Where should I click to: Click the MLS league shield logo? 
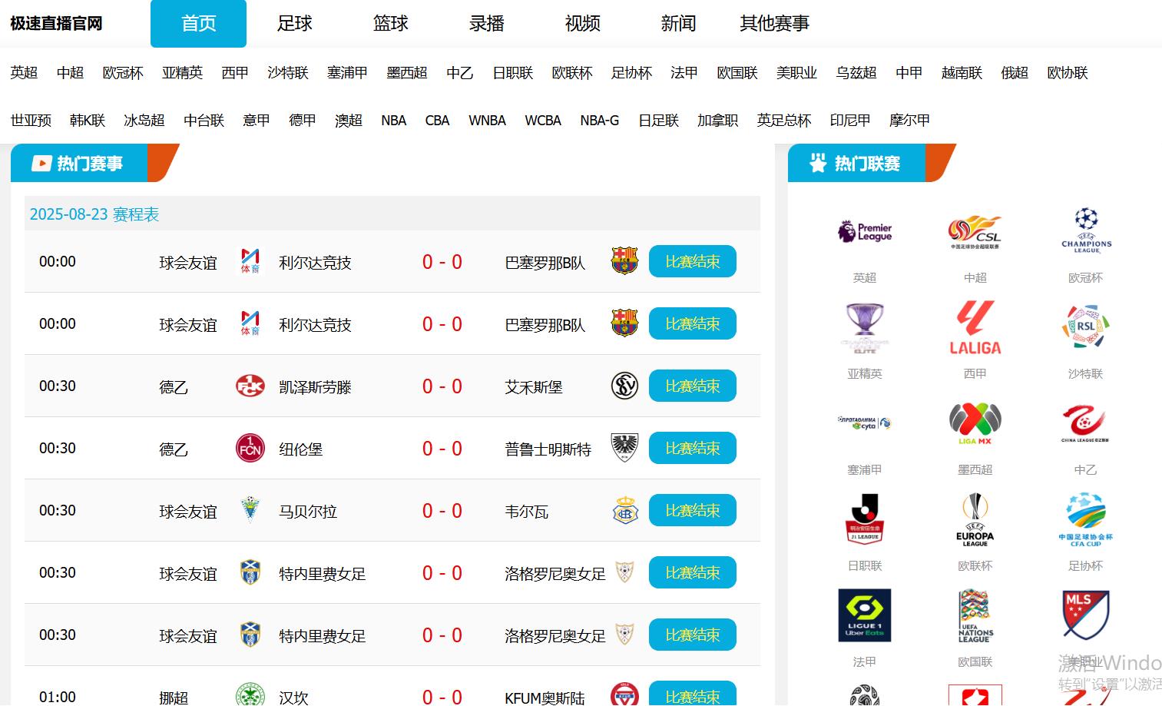[x=1085, y=615]
